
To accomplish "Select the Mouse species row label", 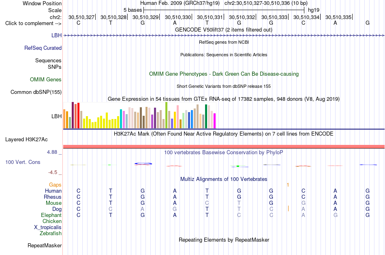I will pos(54,203).
